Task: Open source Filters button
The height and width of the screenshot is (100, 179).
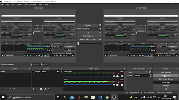Action: point(44,64)
